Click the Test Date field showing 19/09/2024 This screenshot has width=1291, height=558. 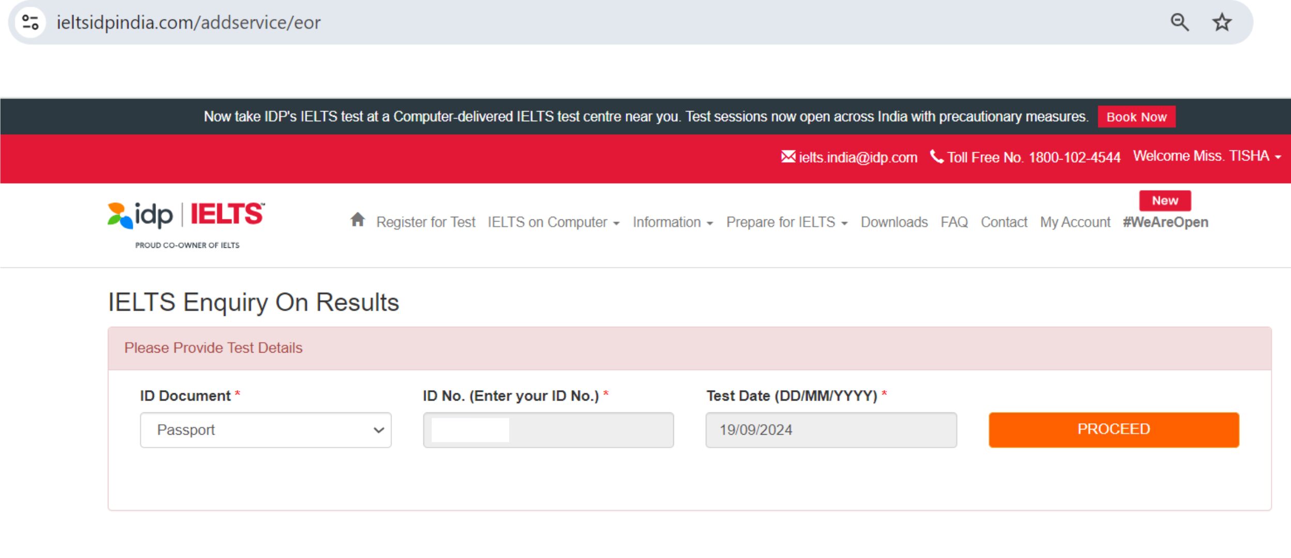tap(831, 430)
